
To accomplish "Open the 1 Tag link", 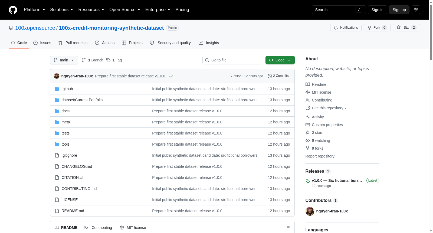I will point(114,60).
